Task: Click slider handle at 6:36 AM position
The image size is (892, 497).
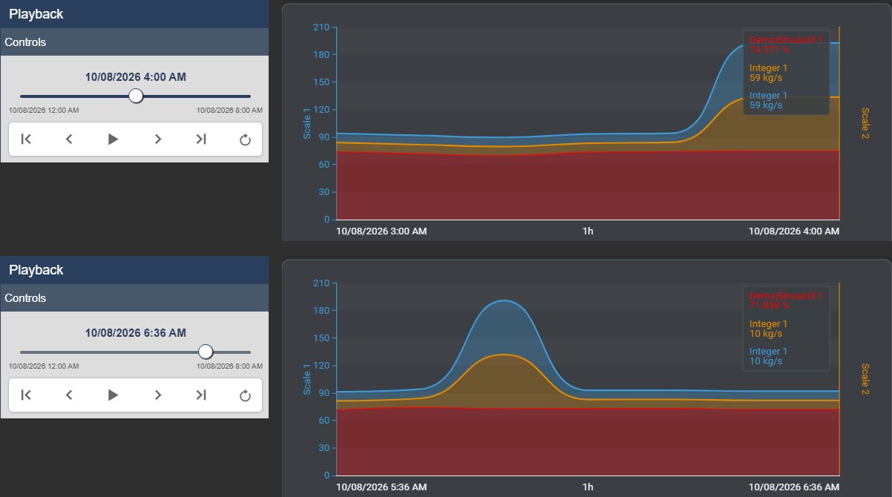Action: (206, 352)
